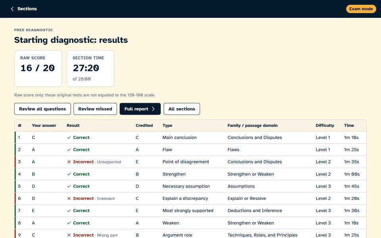Click the '1m 20s' time value
This screenshot has width=381, height=238.
pos(351,198)
